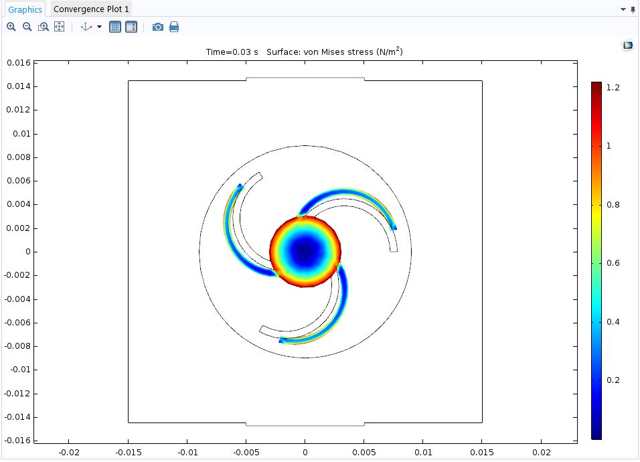
Task: Click the Zoom In icon
Action: pyautogui.click(x=11, y=27)
